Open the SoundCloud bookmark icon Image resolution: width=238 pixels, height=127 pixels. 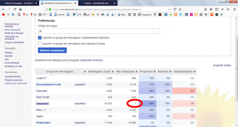point(212,15)
